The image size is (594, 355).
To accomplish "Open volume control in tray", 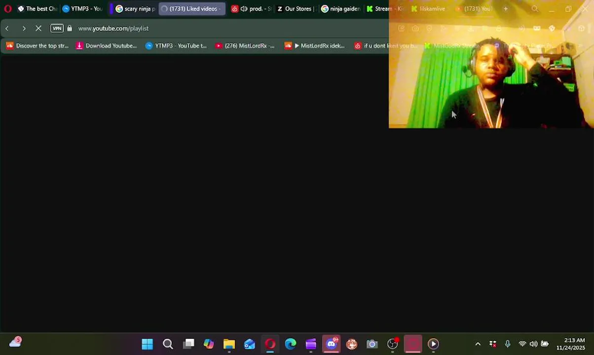I will (x=533, y=344).
